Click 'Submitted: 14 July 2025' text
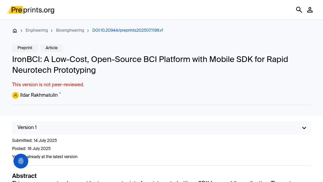Screen dimensions: 323x182 click(34, 141)
